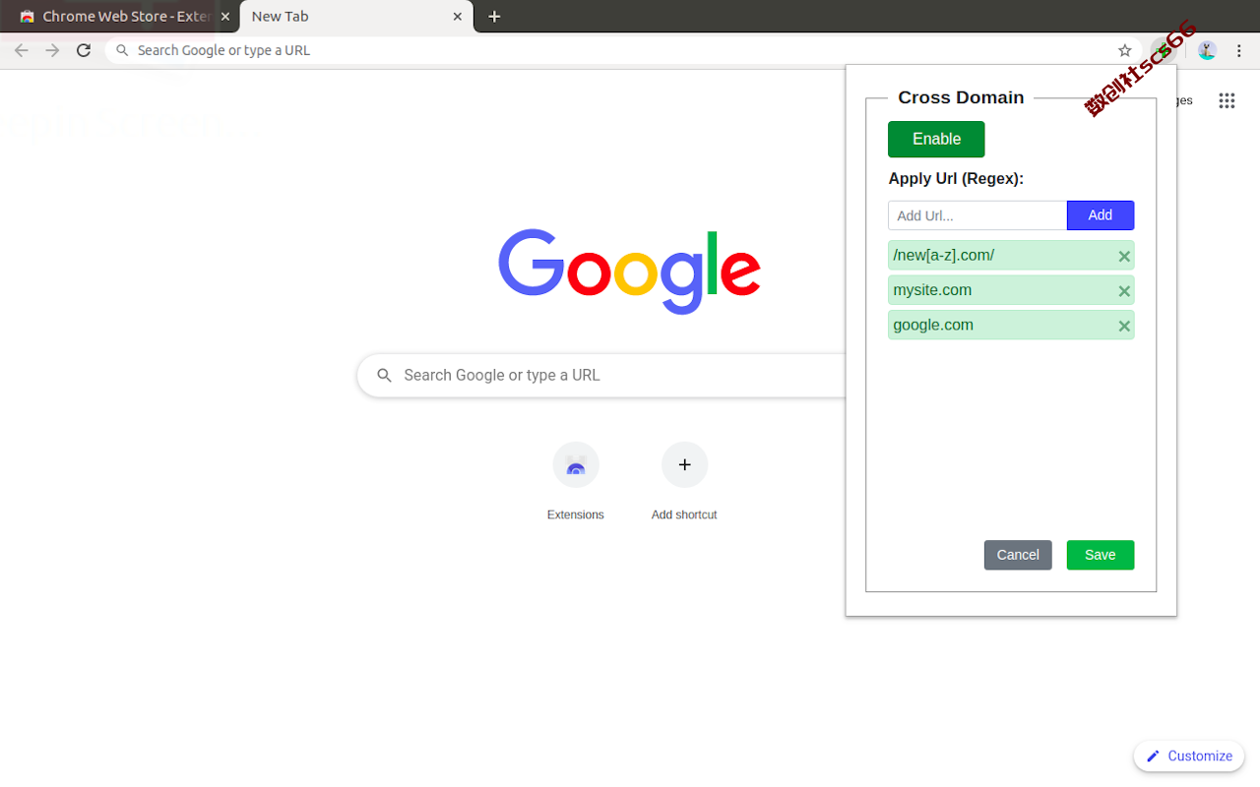Click the Cancel button
The height and width of the screenshot is (787, 1260).
click(1018, 555)
